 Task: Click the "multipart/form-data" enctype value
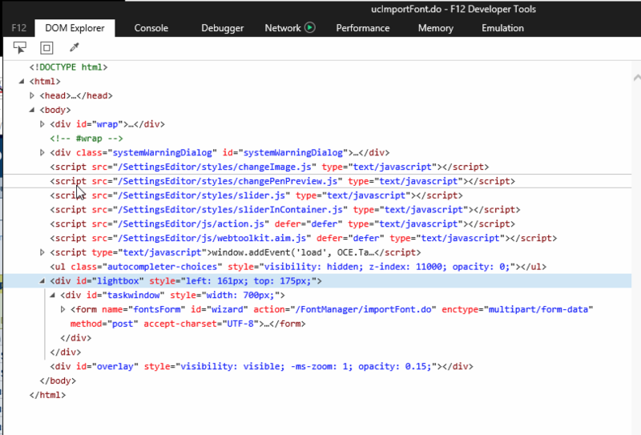(x=538, y=309)
